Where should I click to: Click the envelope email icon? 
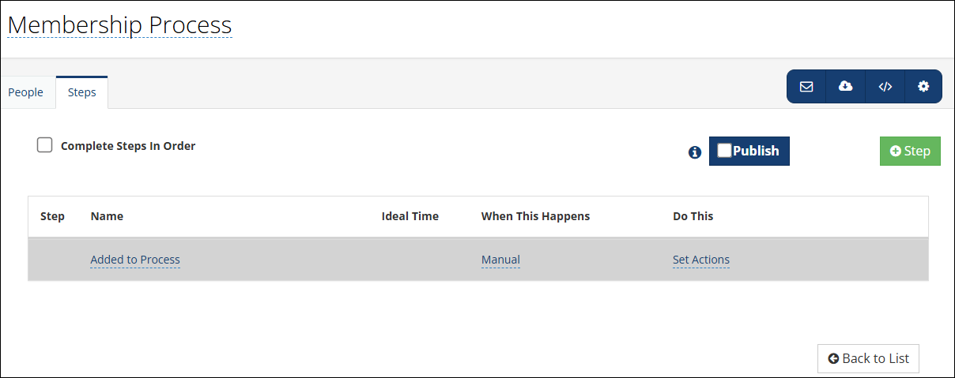click(806, 87)
